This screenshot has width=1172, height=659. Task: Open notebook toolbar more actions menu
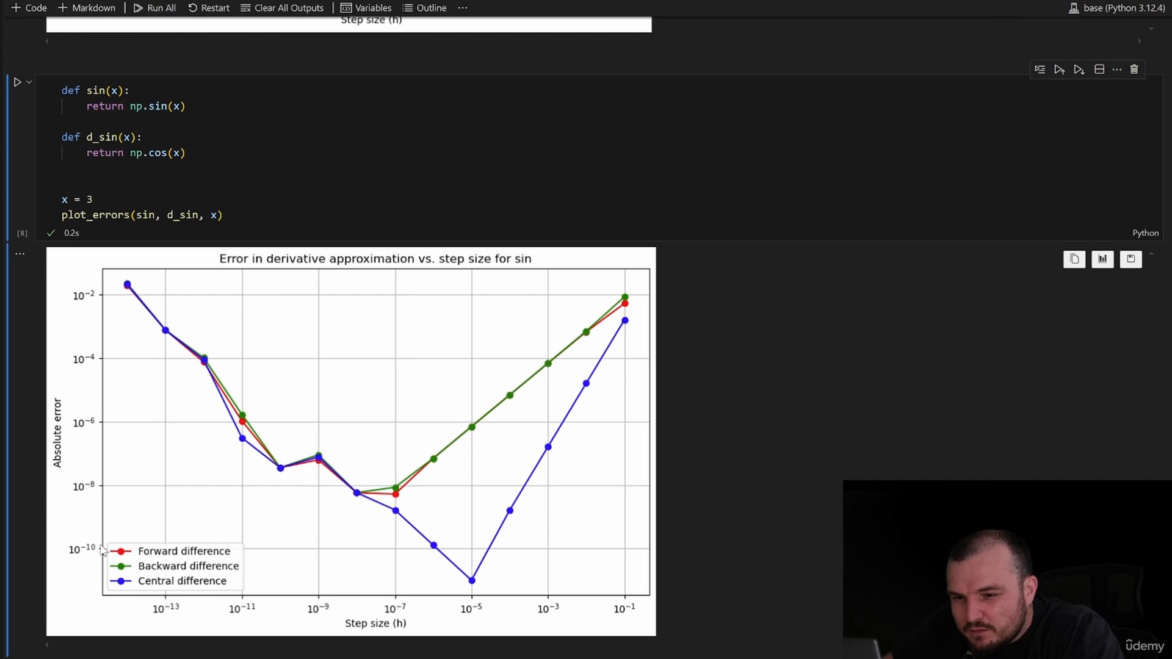[462, 8]
